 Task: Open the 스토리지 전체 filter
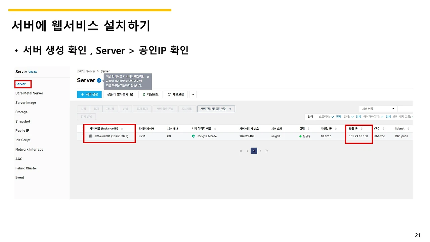pos(336,117)
